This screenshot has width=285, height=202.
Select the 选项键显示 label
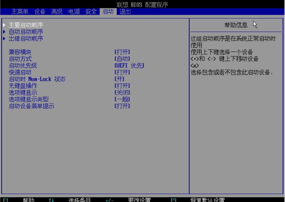pos(23,92)
